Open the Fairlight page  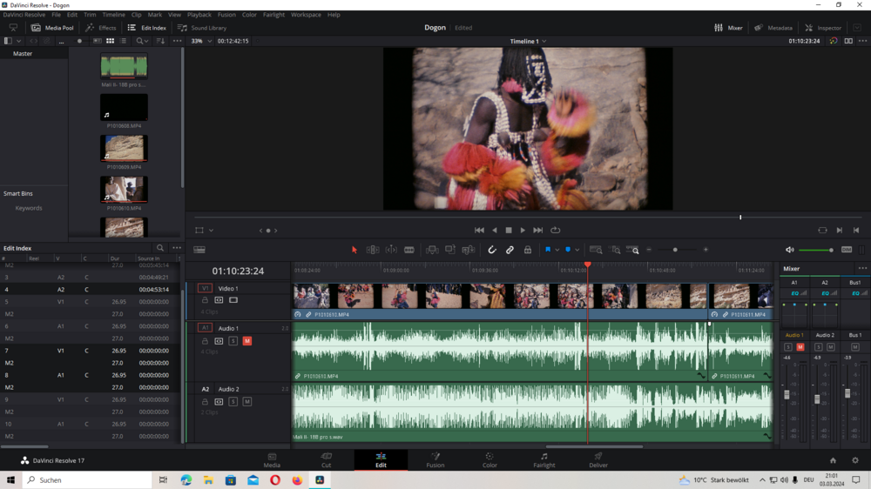(x=544, y=459)
